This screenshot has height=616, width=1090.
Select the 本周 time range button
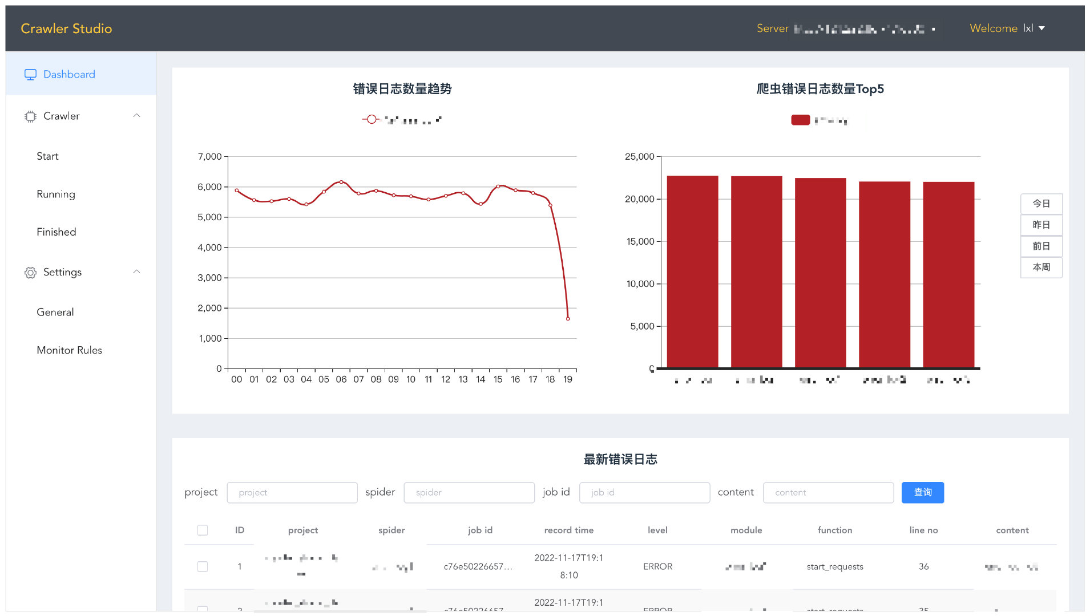click(1041, 267)
